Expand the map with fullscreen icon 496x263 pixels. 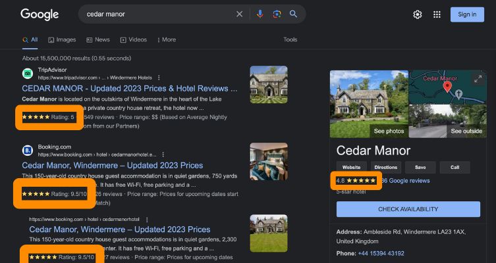[x=477, y=79]
